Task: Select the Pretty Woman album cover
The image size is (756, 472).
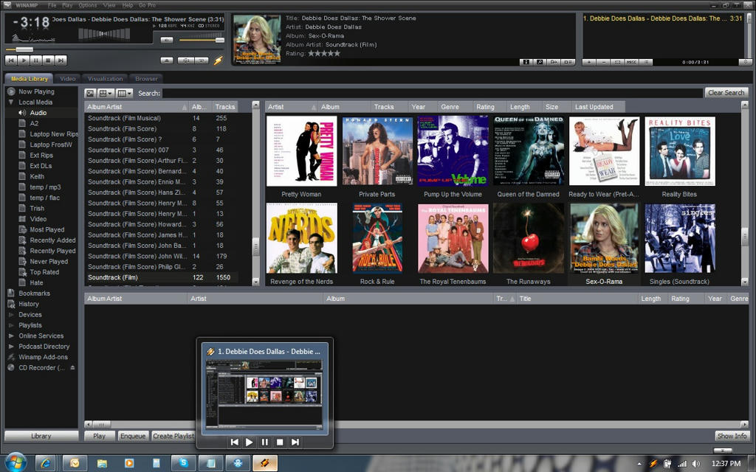Action: click(302, 151)
